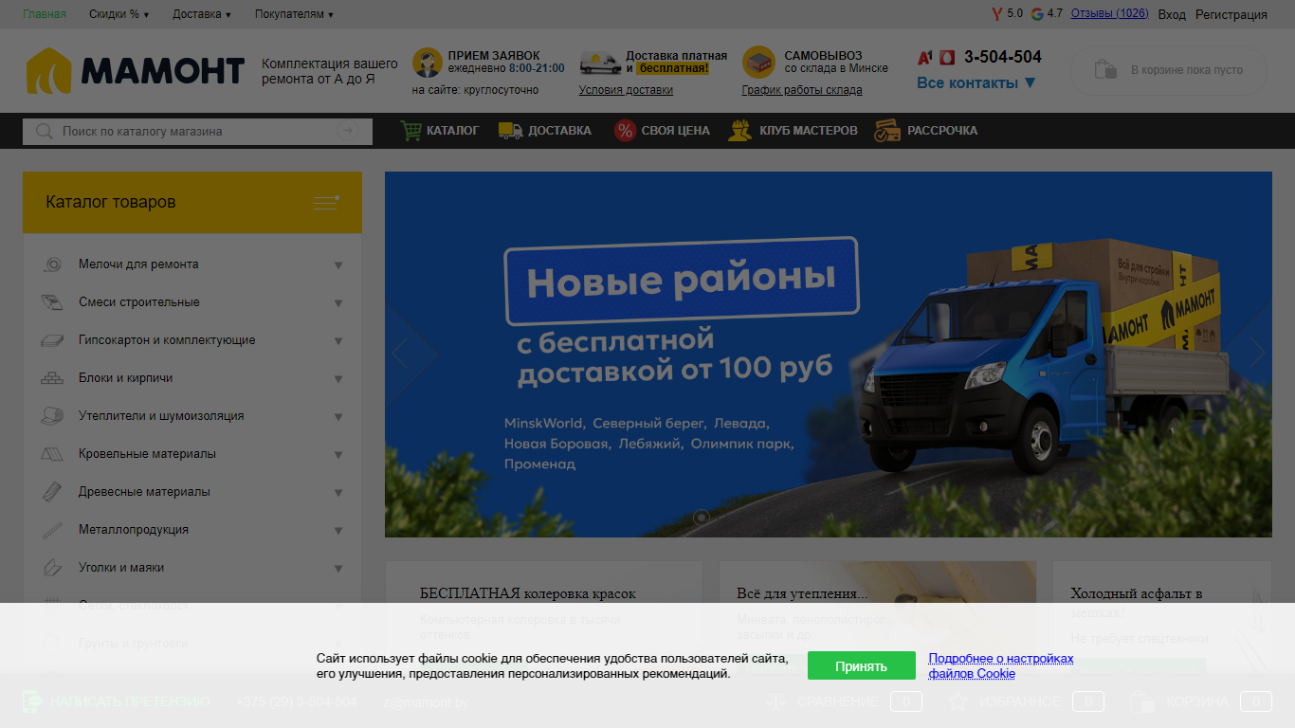This screenshot has width=1295, height=728.
Task: Expand arrow for Блоки и кирпичи
Action: pos(338,379)
